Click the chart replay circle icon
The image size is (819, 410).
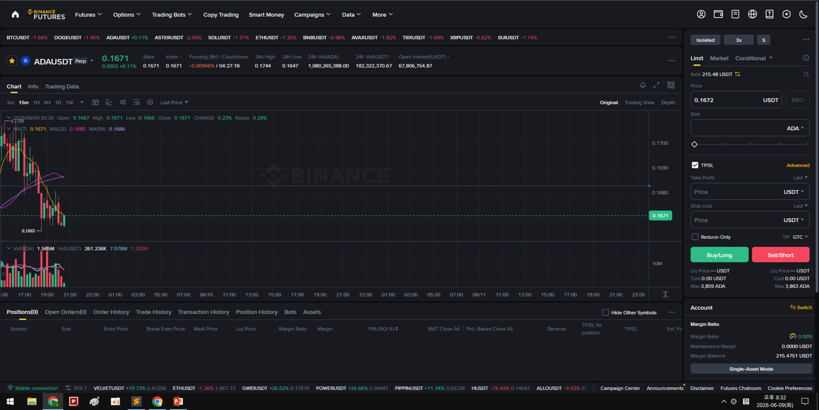(150, 102)
